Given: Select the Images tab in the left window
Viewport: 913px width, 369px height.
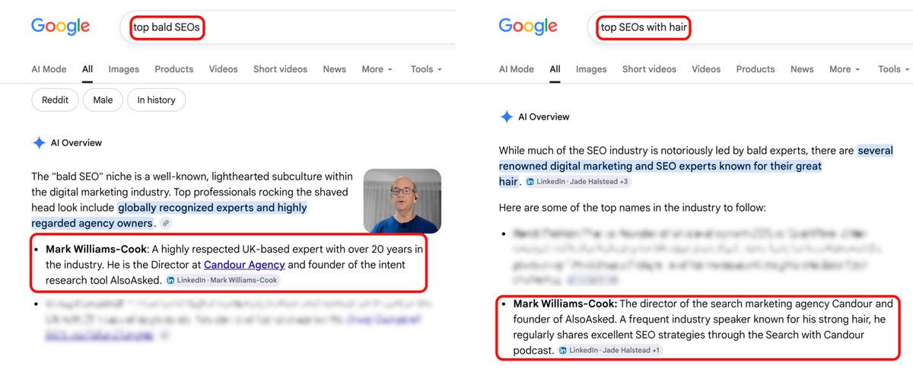Looking at the screenshot, I should click(123, 69).
